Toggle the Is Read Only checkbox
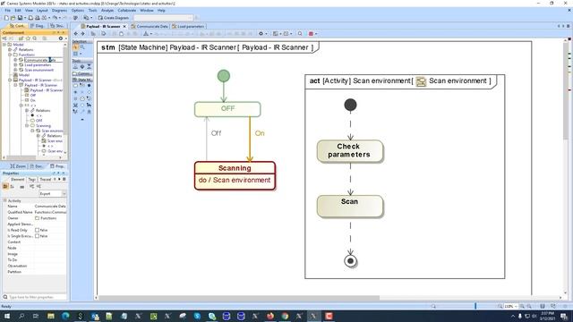The height and width of the screenshot is (322, 573). [x=37, y=230]
